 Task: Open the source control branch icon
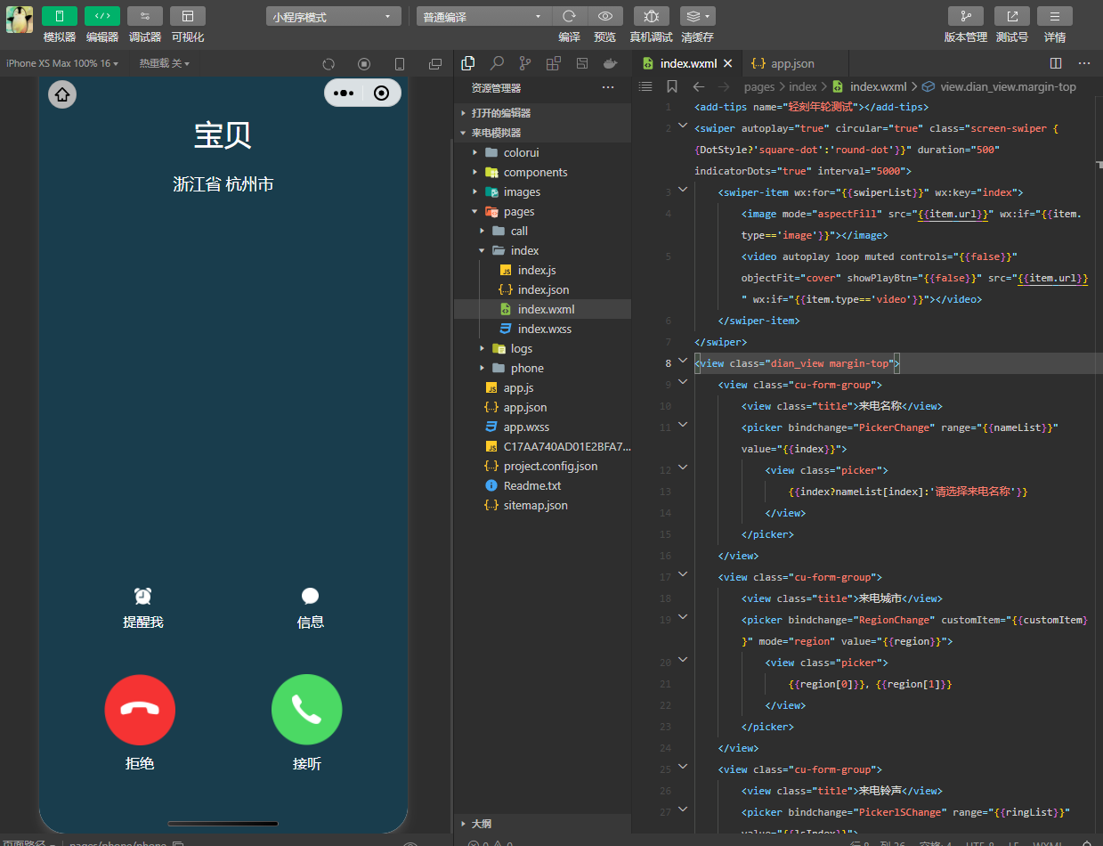coord(525,63)
